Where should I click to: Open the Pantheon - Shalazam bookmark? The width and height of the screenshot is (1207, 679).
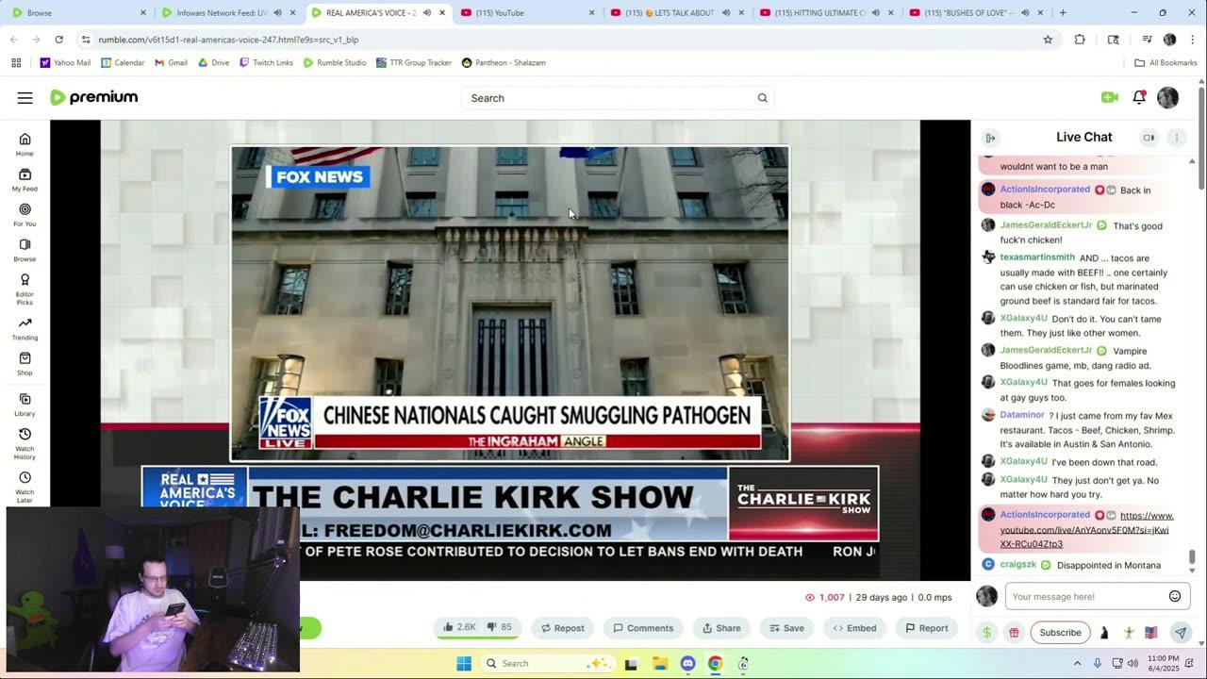pos(504,62)
